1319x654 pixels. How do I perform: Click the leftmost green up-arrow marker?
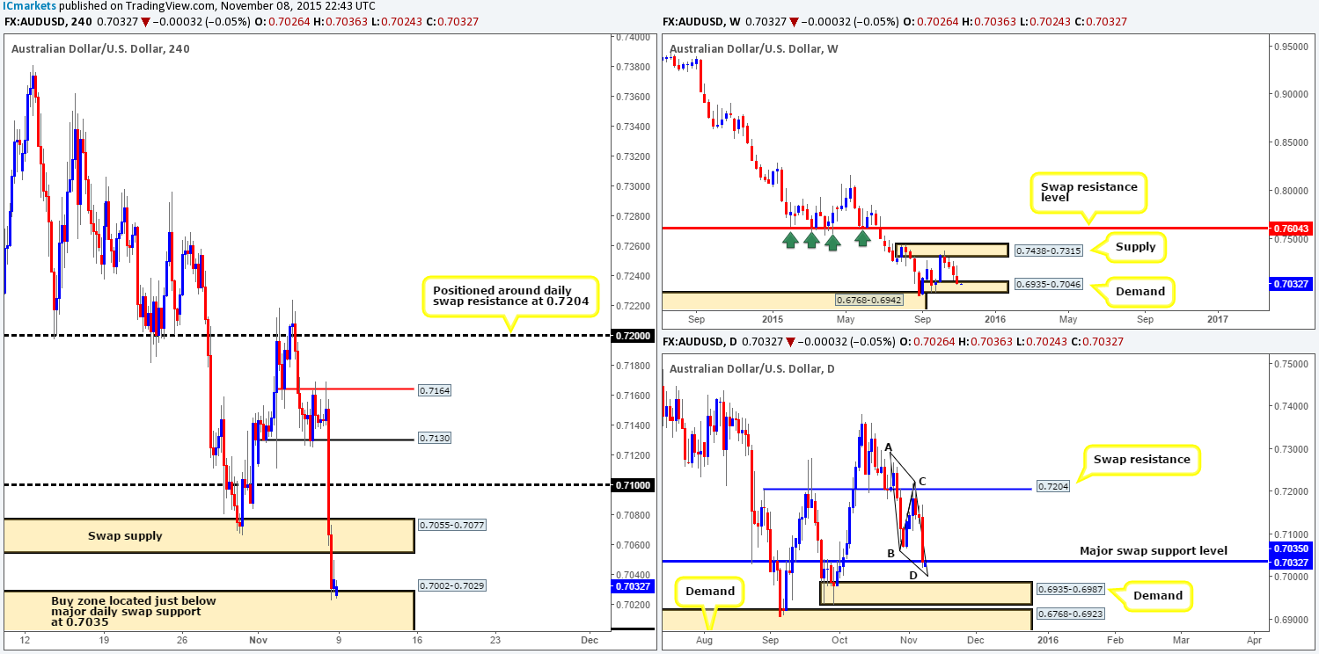point(791,238)
